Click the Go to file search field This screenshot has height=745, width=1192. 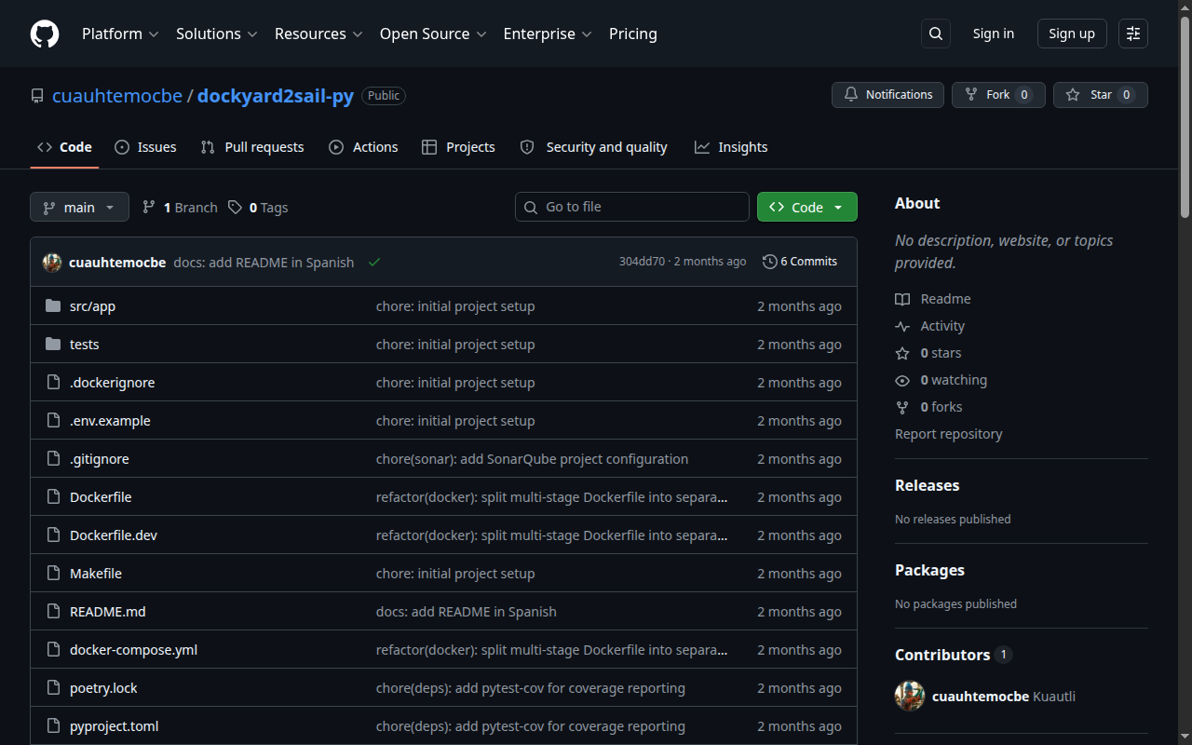[x=632, y=207]
